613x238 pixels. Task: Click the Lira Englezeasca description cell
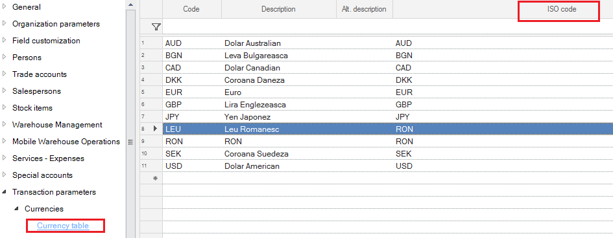[279, 104]
